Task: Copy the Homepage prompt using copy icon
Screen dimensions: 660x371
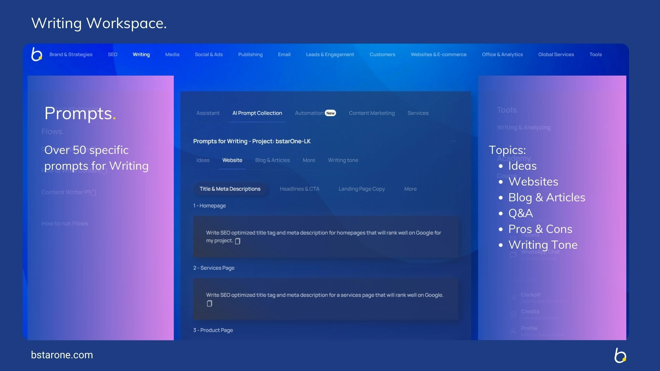Action: pos(238,241)
